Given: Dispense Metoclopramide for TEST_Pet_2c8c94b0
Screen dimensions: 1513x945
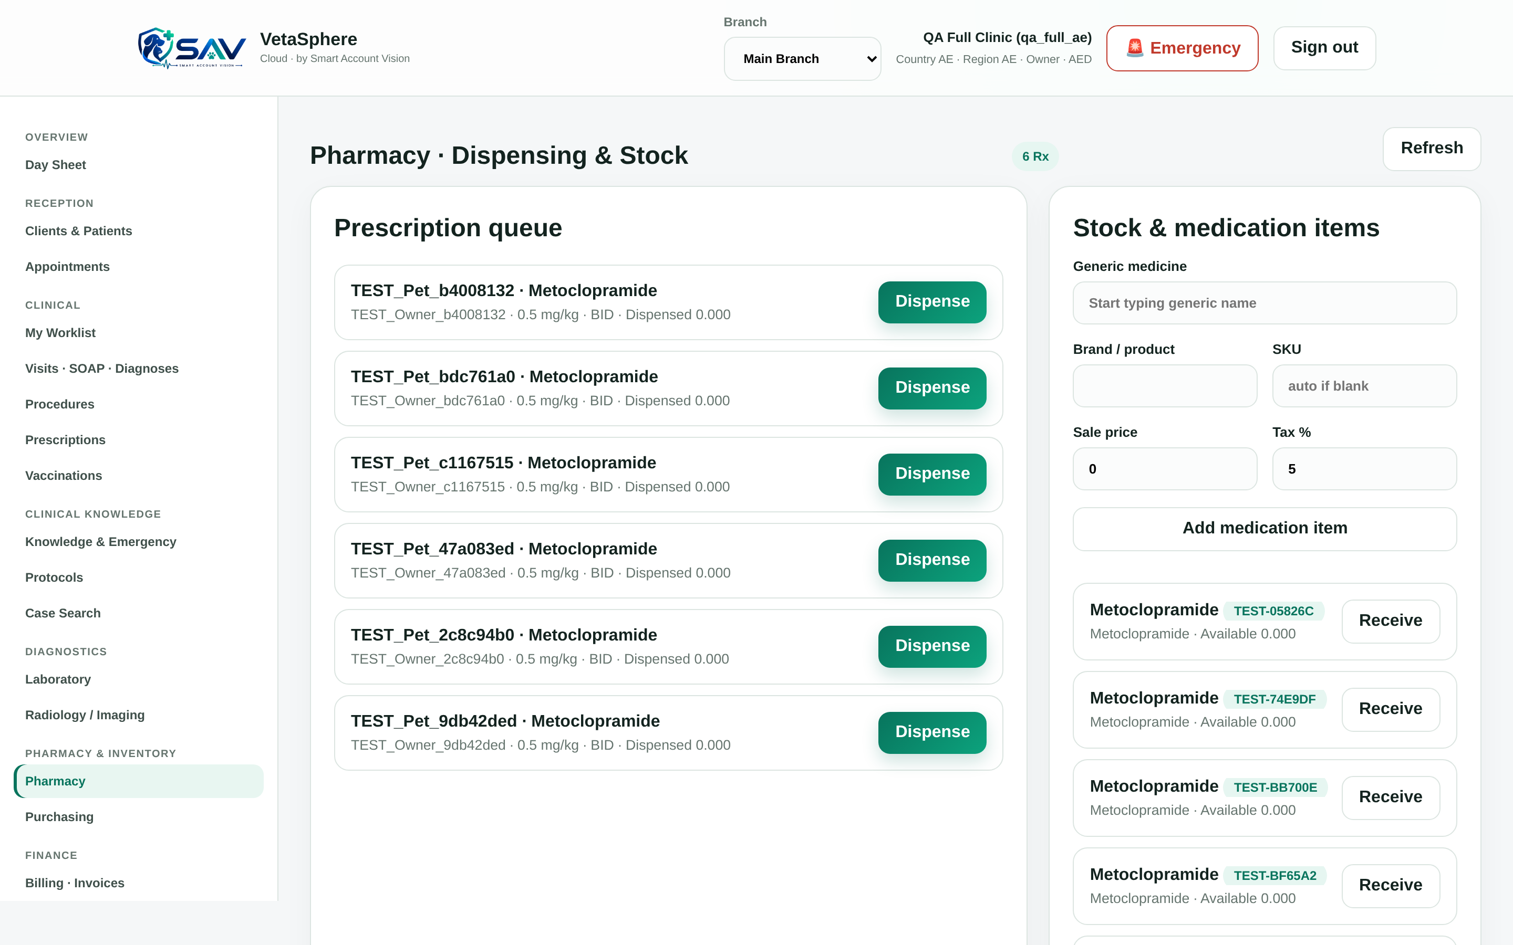Looking at the screenshot, I should point(932,646).
